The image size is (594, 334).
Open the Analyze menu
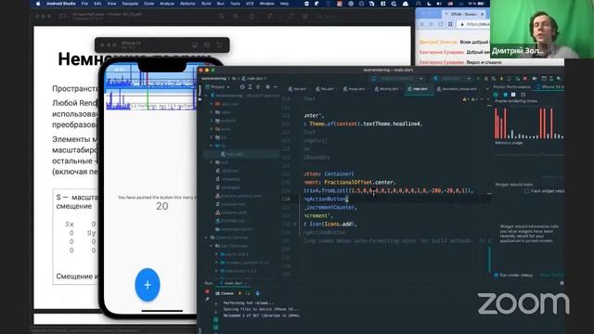pos(167,4)
